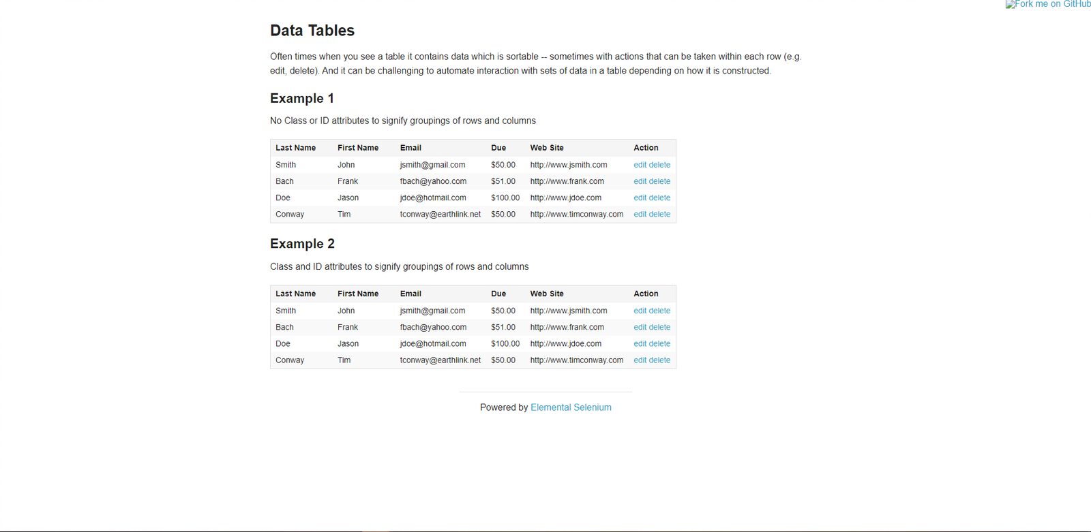This screenshot has height=532, width=1091.
Task: Delete Smith's row in Example 1 table
Action: click(659, 165)
